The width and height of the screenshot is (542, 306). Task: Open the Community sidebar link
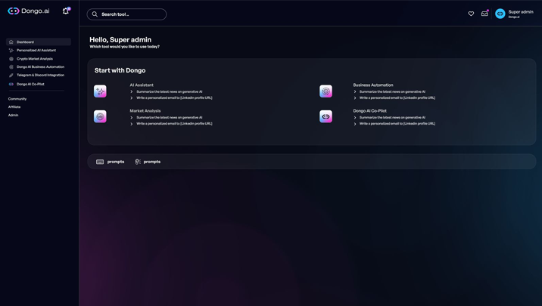pos(17,99)
